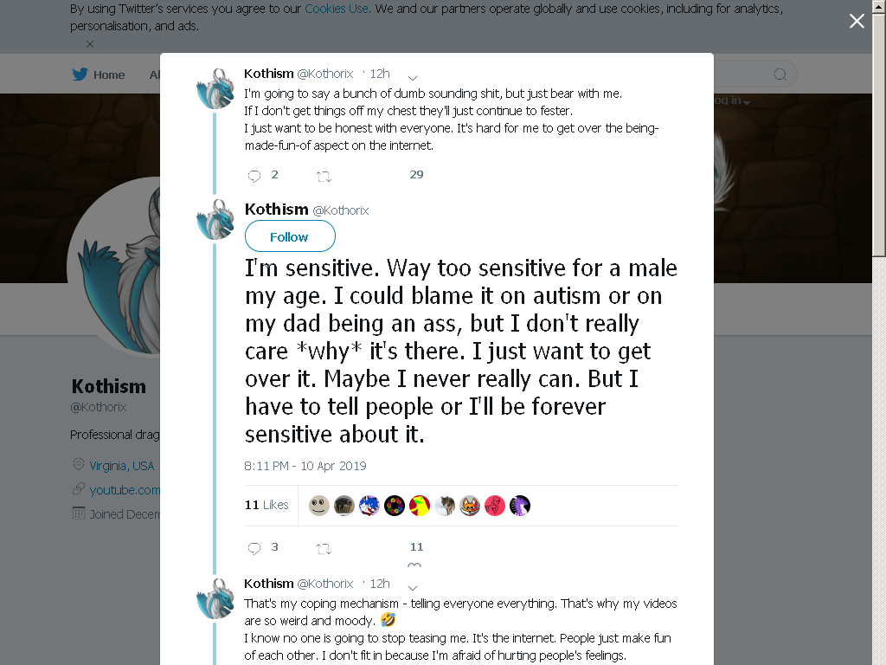Dismiss the cookies notice banner
Screen dimensions: 886x665
click(90, 43)
